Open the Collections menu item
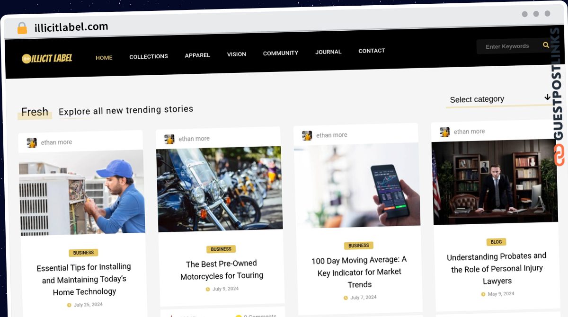568x317 pixels. [149, 56]
